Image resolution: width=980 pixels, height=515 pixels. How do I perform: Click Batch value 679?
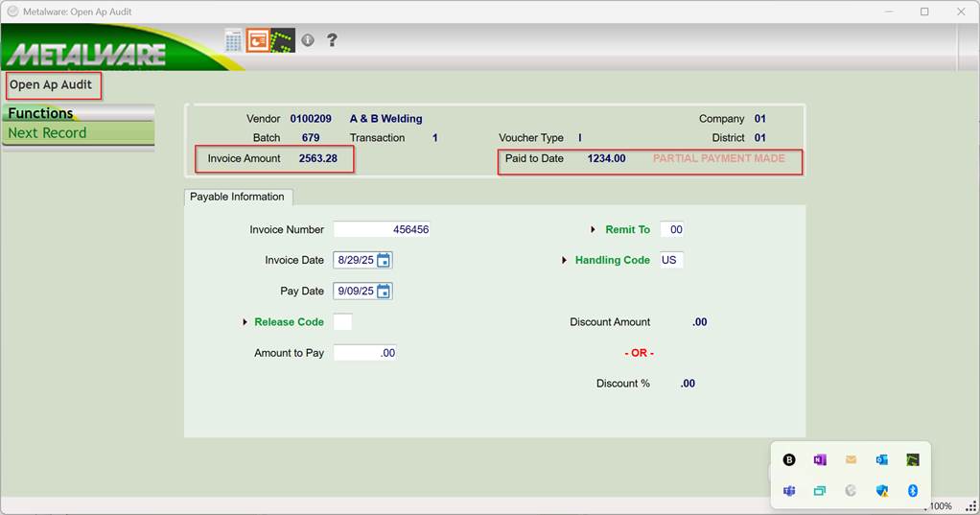311,137
